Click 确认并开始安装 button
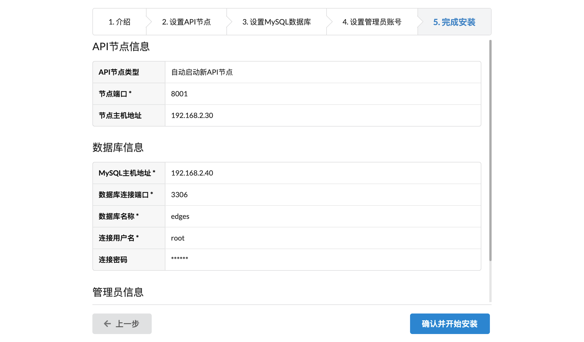 pos(450,324)
